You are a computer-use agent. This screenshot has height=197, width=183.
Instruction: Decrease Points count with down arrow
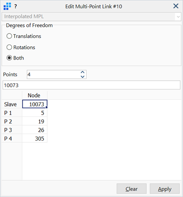tap(83, 77)
